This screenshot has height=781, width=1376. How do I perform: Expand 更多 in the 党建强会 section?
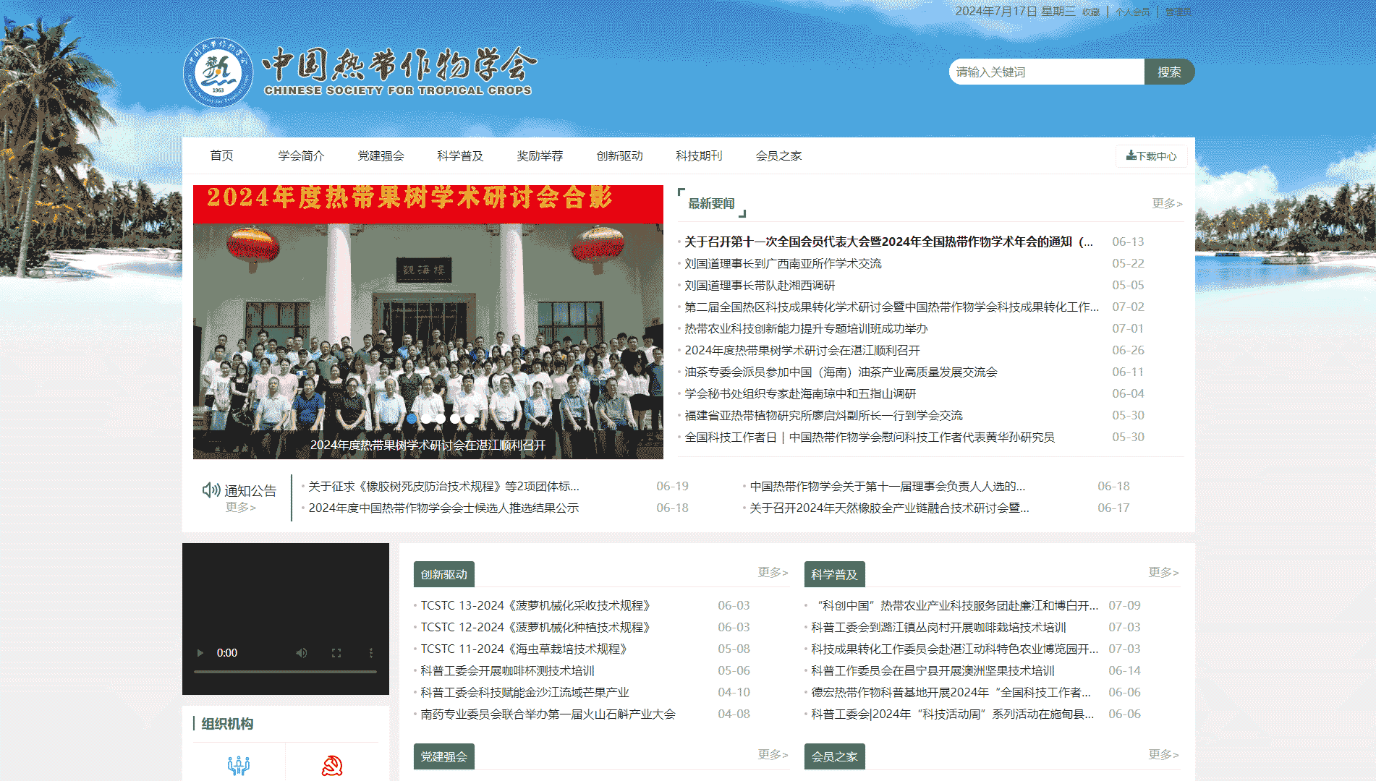[773, 755]
